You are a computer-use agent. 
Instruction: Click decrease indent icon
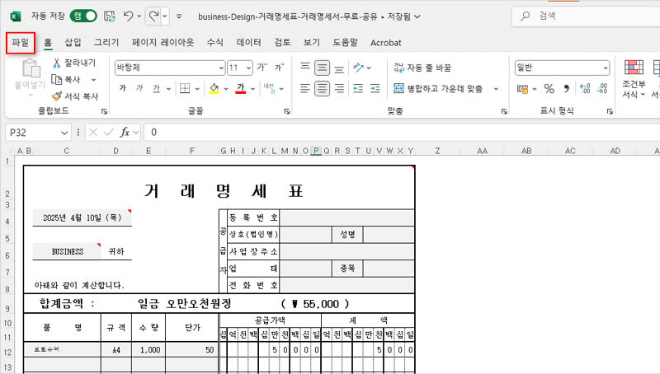point(358,88)
